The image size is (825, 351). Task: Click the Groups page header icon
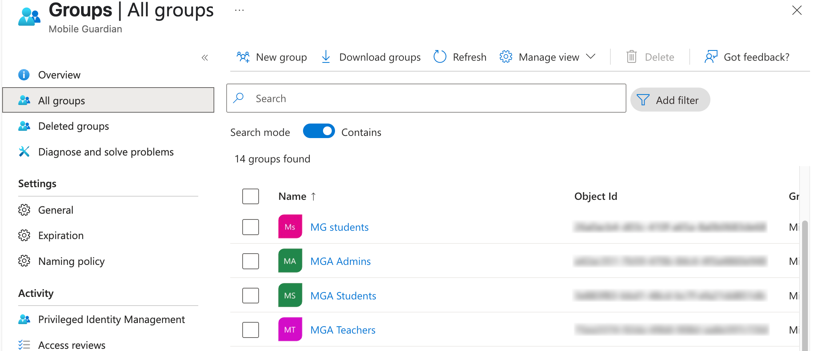(x=29, y=16)
